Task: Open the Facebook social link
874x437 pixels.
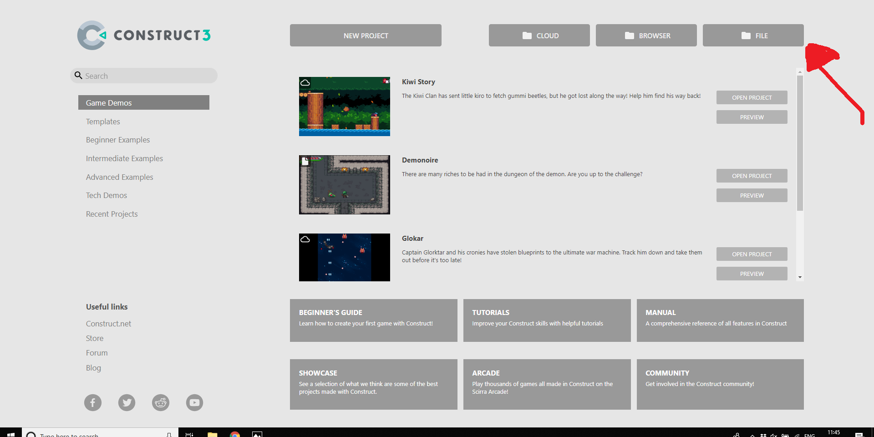Action: tap(93, 402)
